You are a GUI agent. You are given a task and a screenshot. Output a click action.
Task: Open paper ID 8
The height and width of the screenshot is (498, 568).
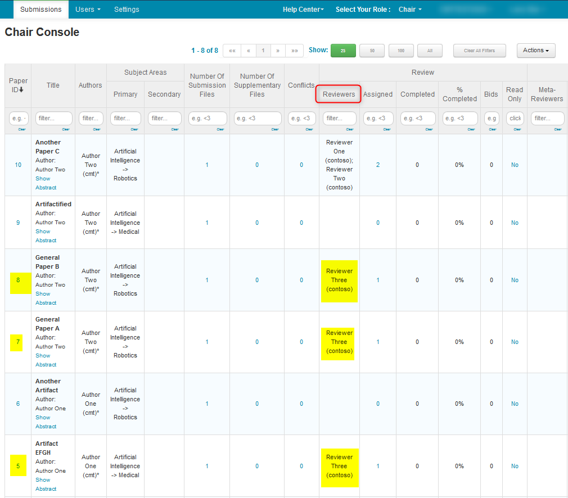pos(18,280)
